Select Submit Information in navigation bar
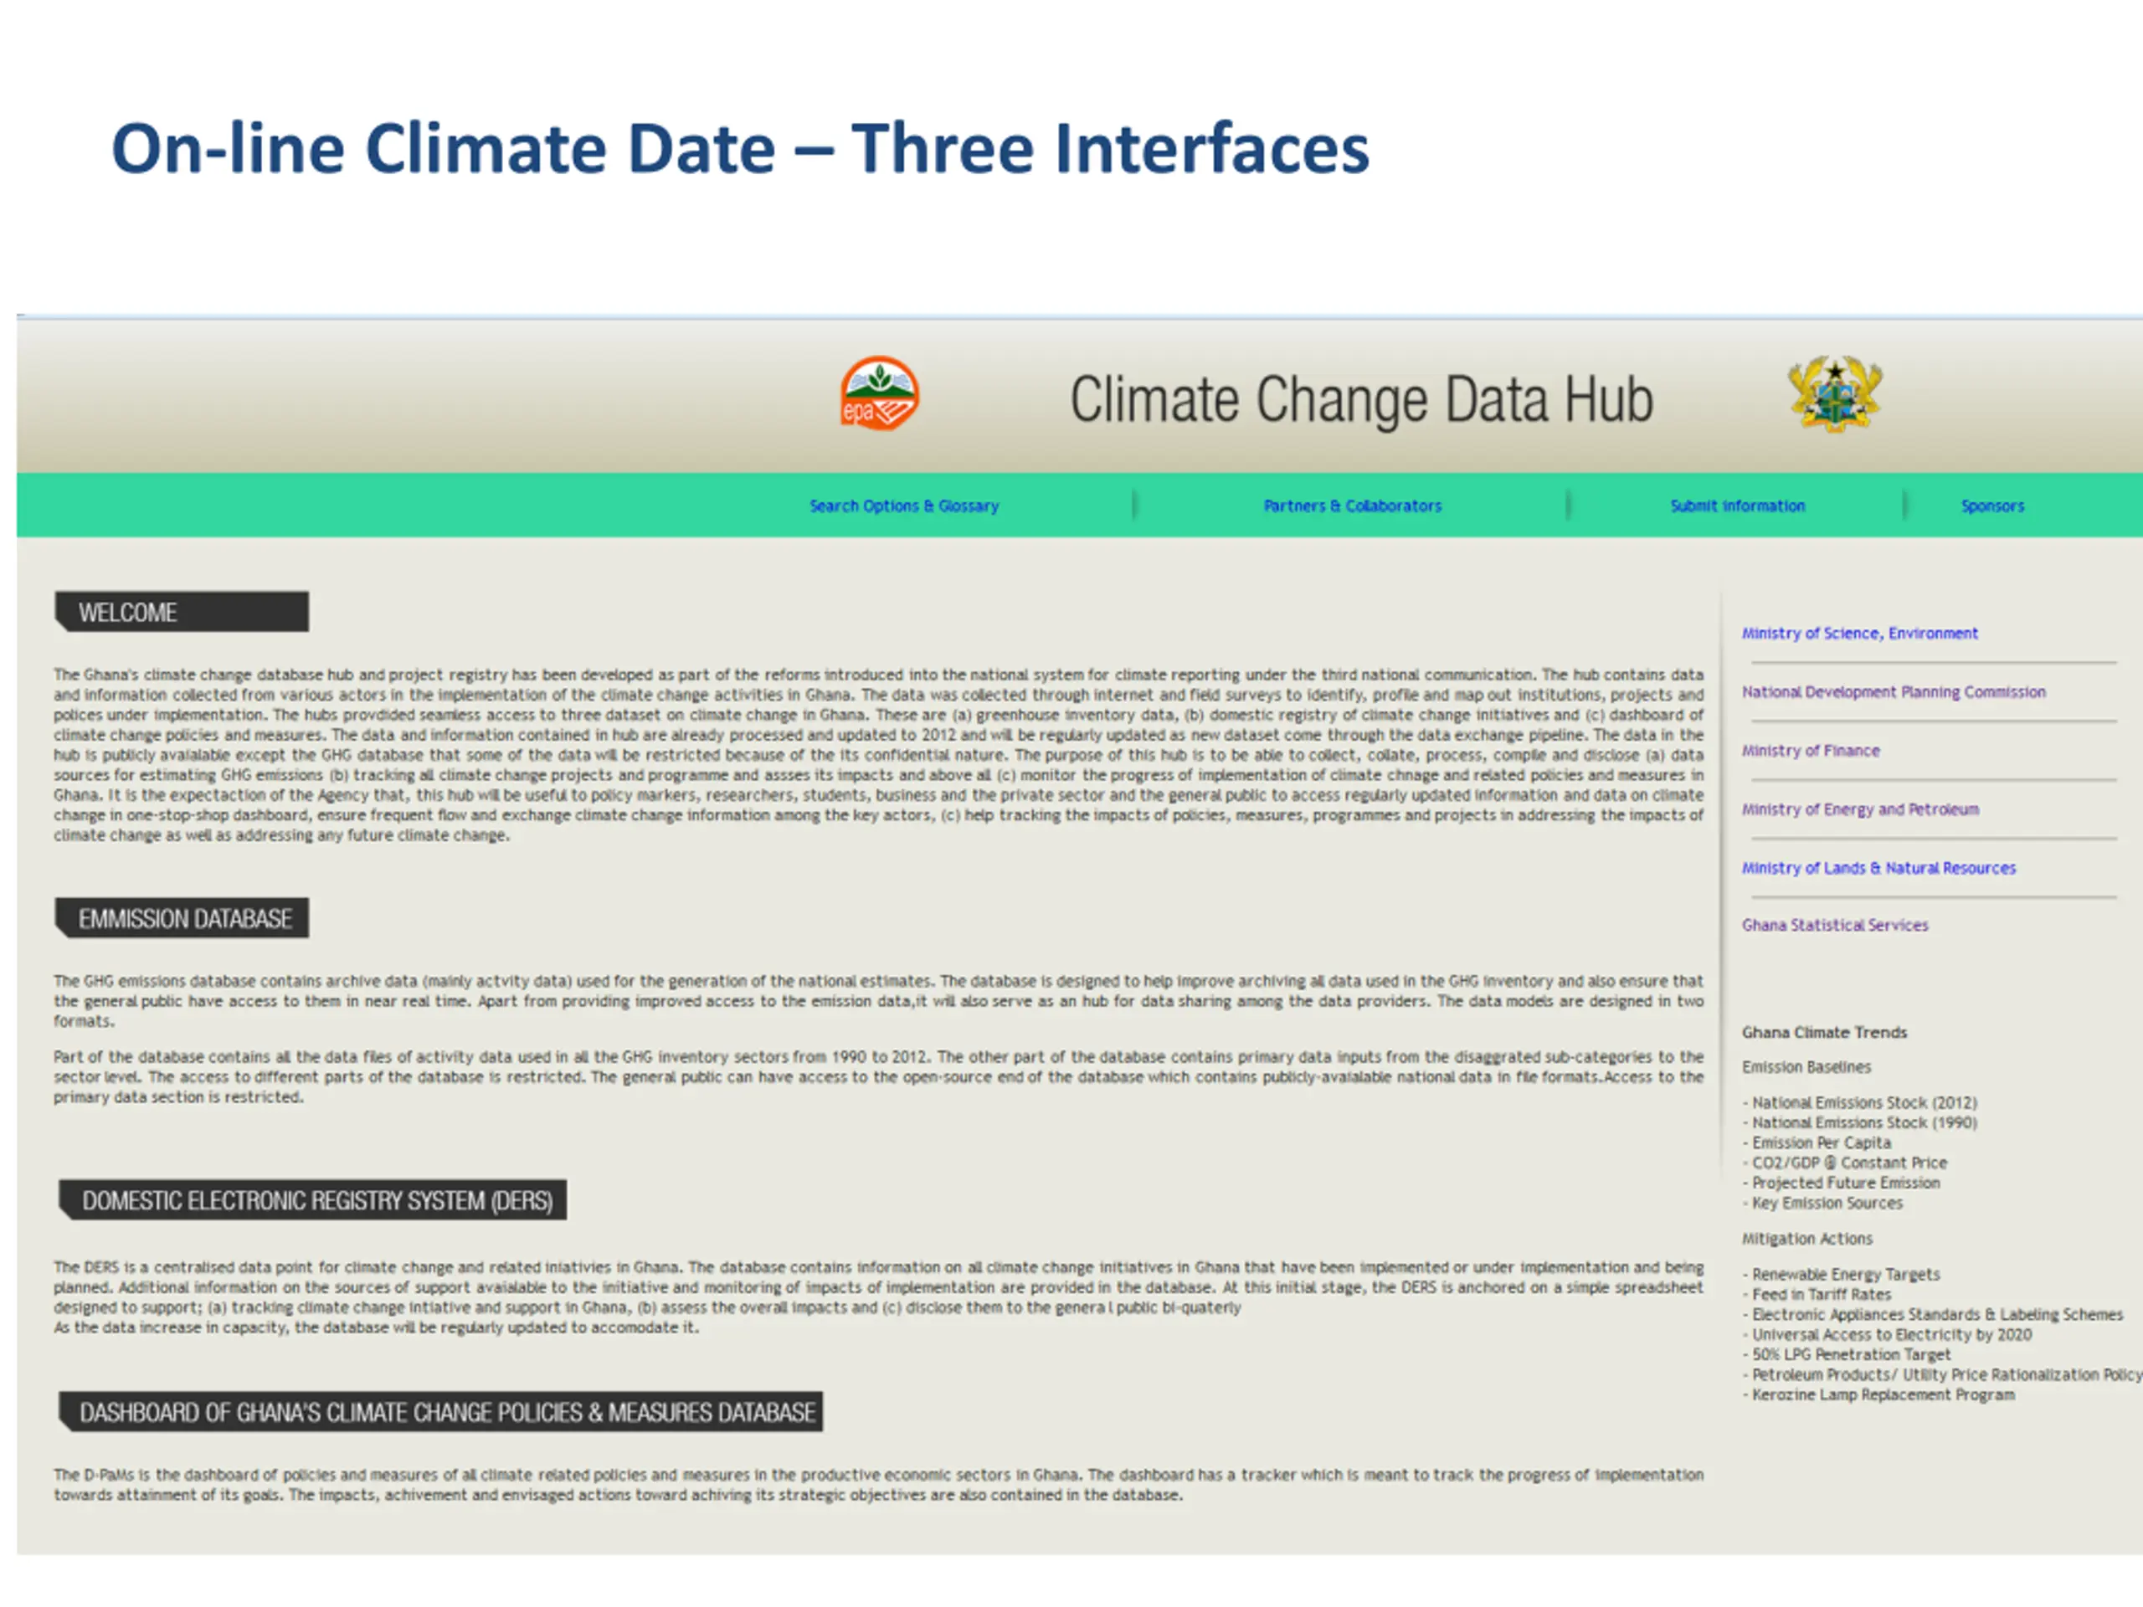 click(x=1737, y=506)
